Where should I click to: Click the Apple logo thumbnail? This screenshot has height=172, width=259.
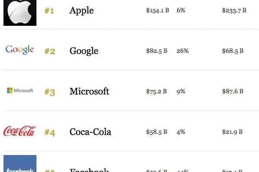point(20,12)
